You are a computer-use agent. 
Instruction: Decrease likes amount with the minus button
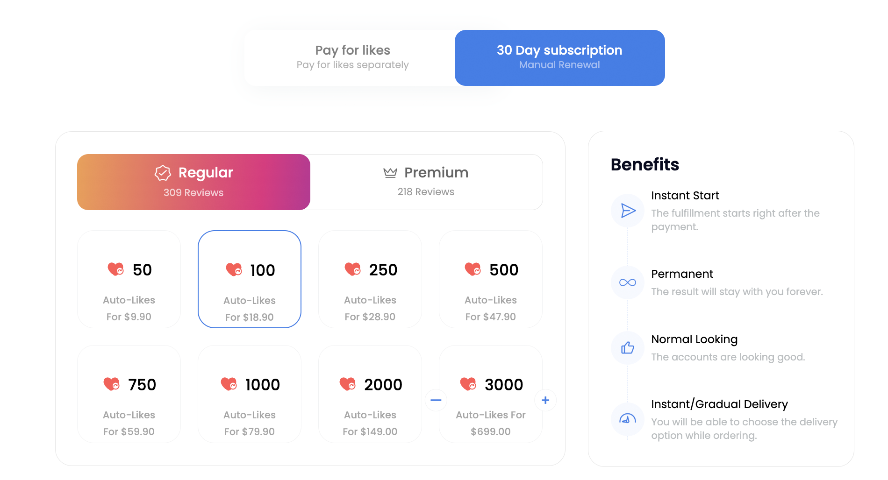coord(436,400)
